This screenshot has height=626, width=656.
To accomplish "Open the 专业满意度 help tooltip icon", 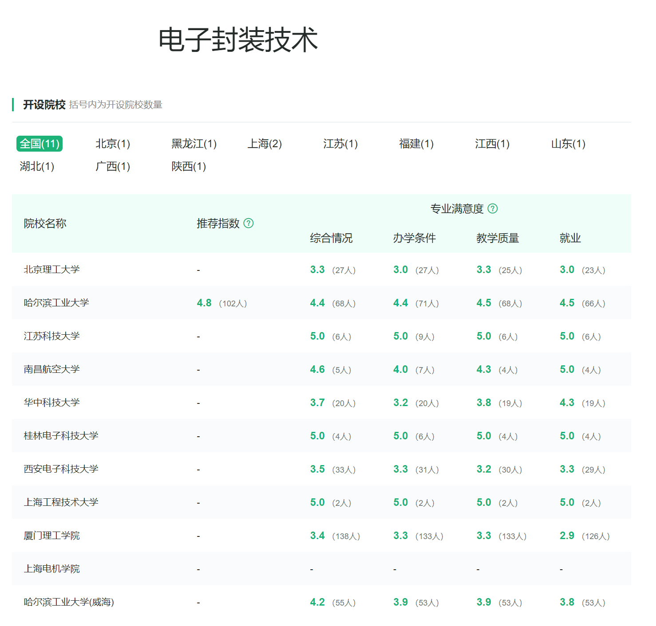I will [494, 208].
